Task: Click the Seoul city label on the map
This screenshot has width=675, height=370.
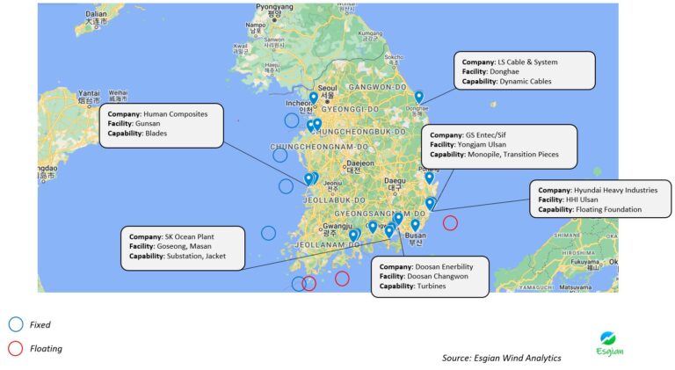Action: [x=328, y=91]
